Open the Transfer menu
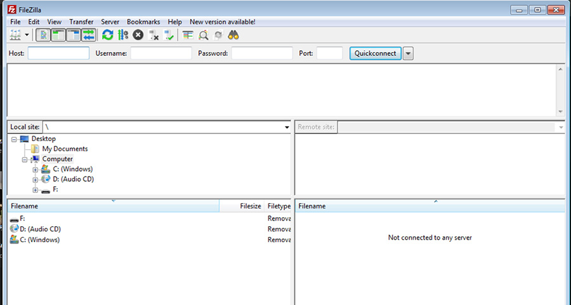 tap(81, 22)
